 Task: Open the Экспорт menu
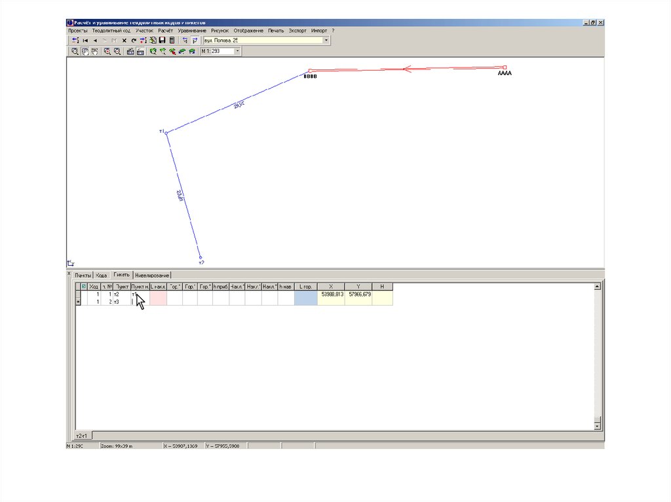tap(297, 31)
